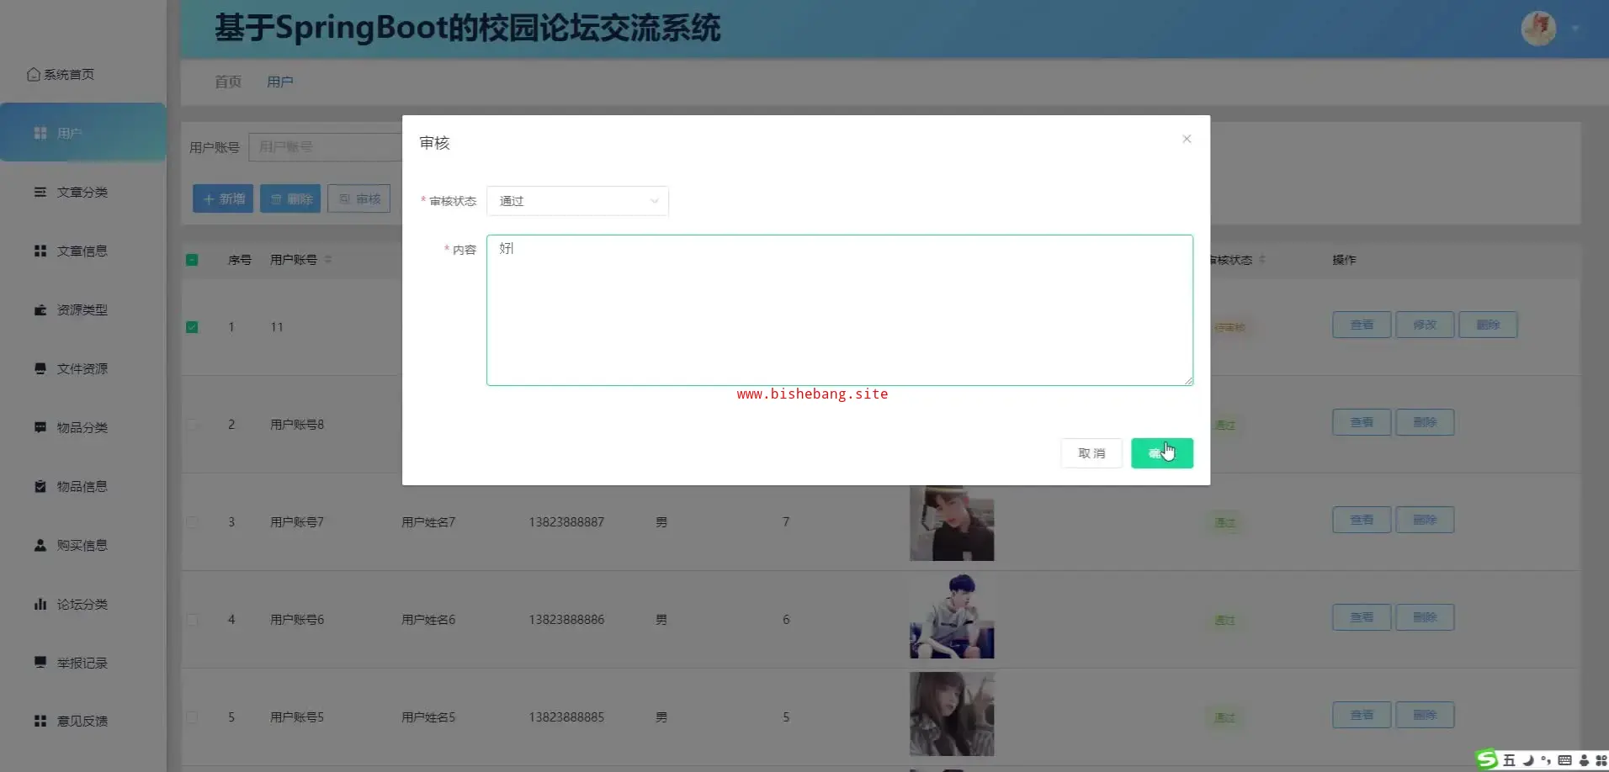Open the 举报记录 menu item

click(x=83, y=664)
